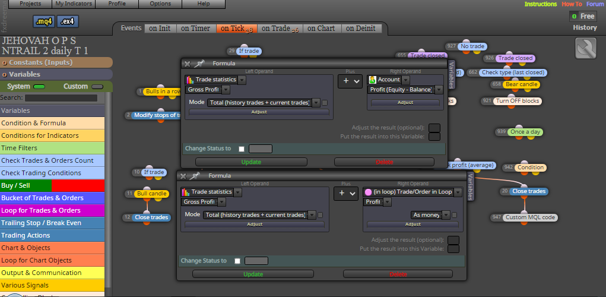Click the sidebar Search field
This screenshot has height=297, width=606.
point(61,98)
